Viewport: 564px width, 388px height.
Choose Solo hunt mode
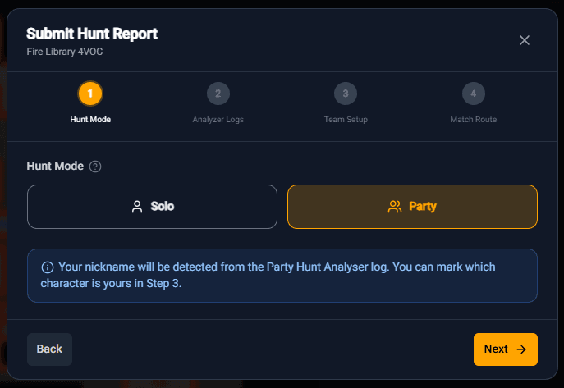[152, 207]
